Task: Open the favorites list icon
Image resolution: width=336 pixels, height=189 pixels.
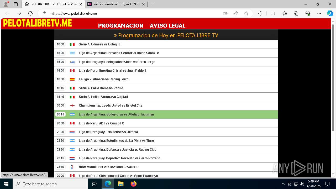Action: point(285,13)
